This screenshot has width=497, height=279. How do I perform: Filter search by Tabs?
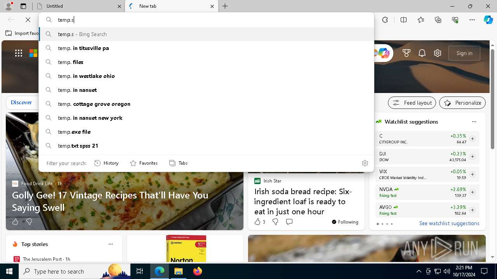(x=178, y=163)
